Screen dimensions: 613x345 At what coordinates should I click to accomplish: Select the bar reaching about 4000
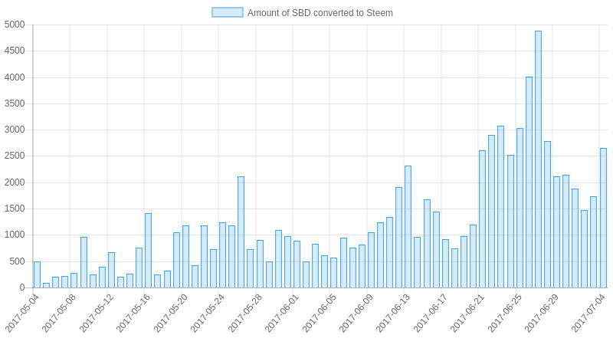pos(529,182)
